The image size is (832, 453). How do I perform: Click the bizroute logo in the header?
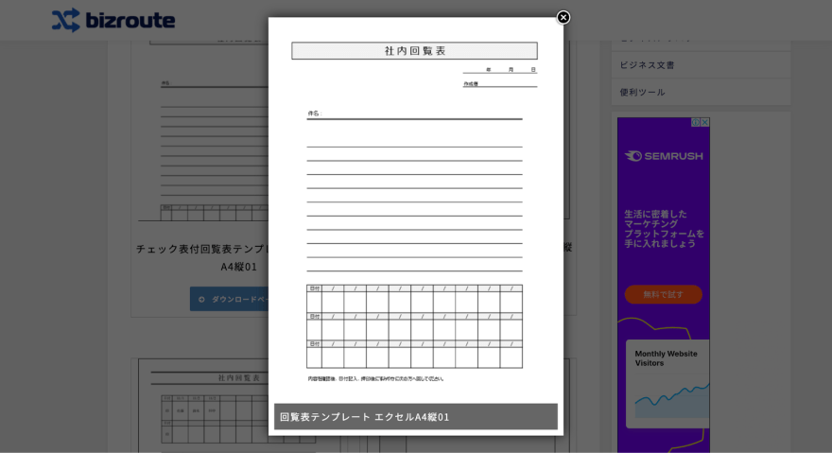click(x=113, y=20)
